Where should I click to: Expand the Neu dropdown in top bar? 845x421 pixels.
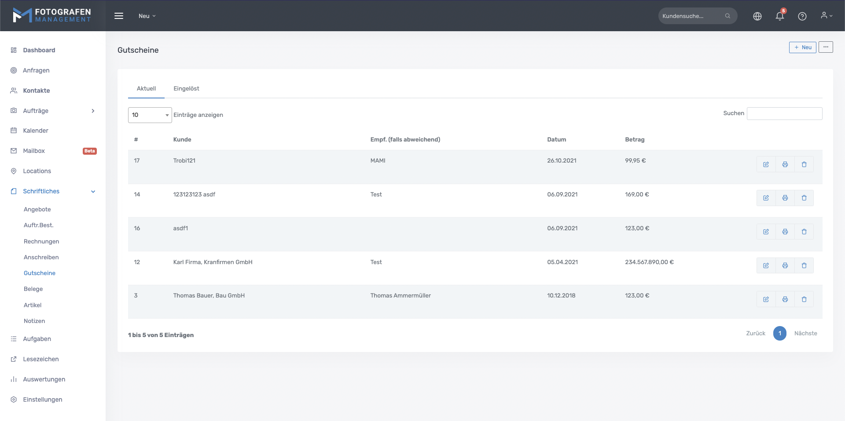pyautogui.click(x=147, y=16)
